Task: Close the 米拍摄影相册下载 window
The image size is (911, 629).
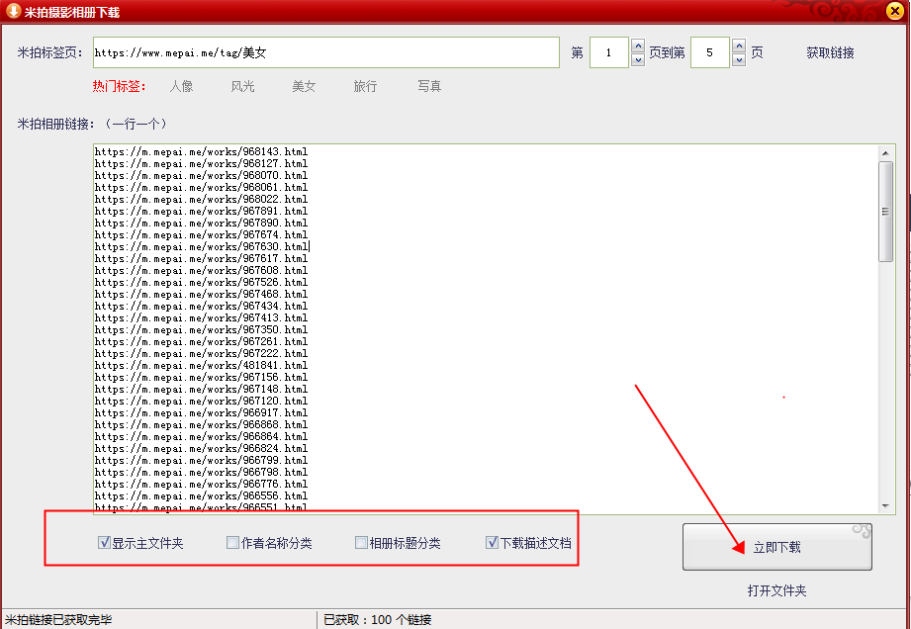Action: point(895,11)
